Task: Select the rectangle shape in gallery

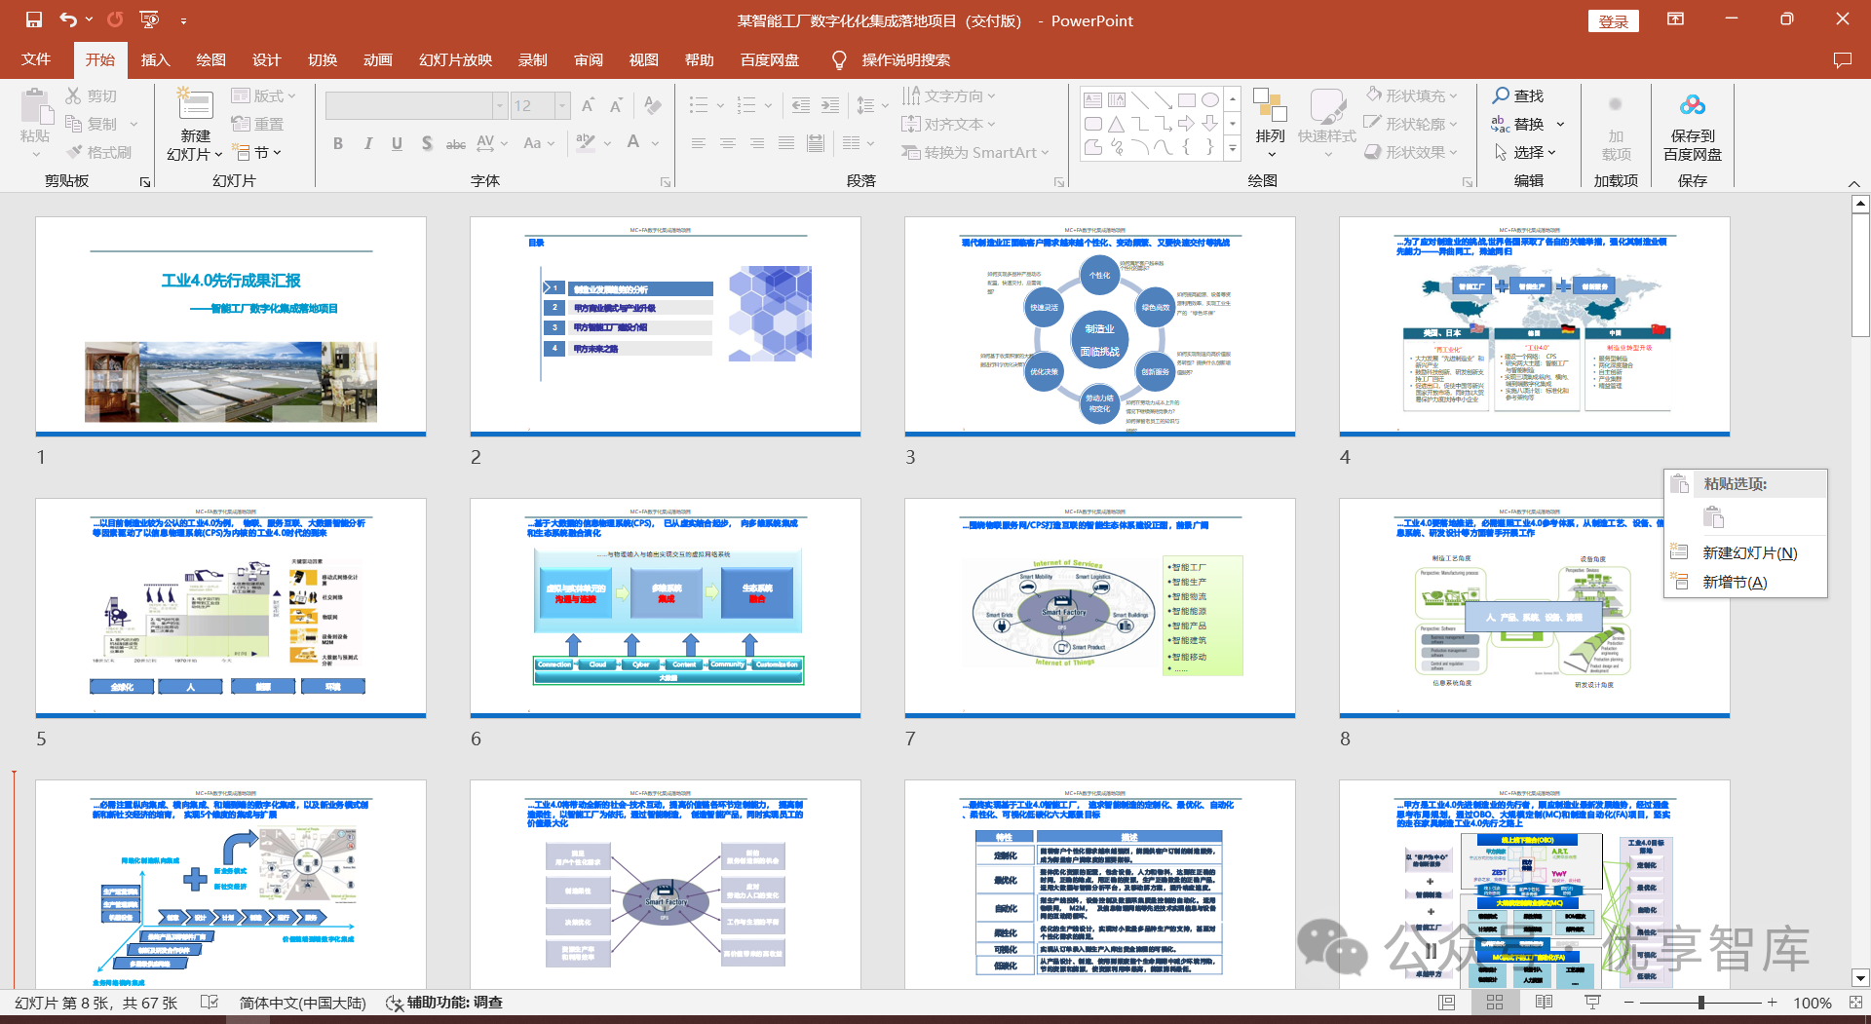Action: pyautogui.click(x=1186, y=100)
